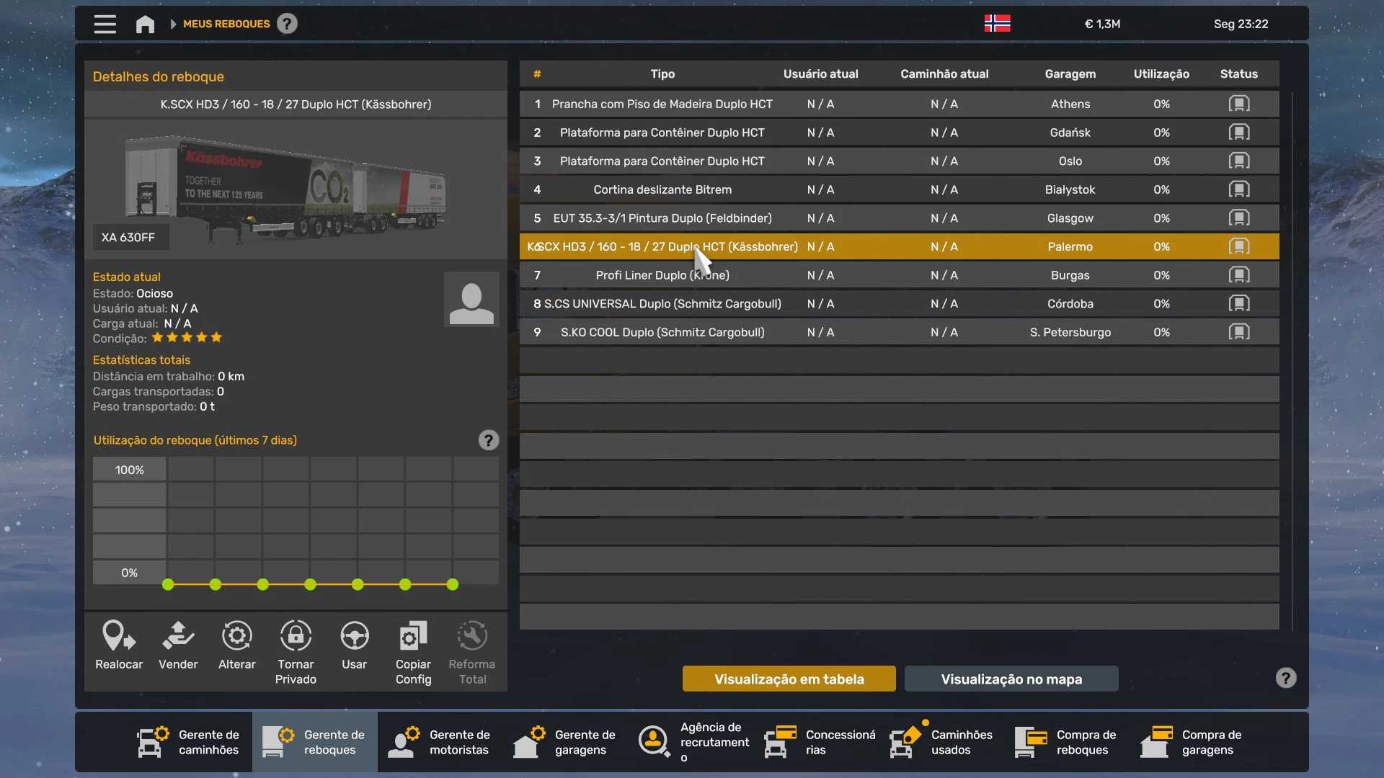Open Compra de reboques shop

click(1067, 743)
